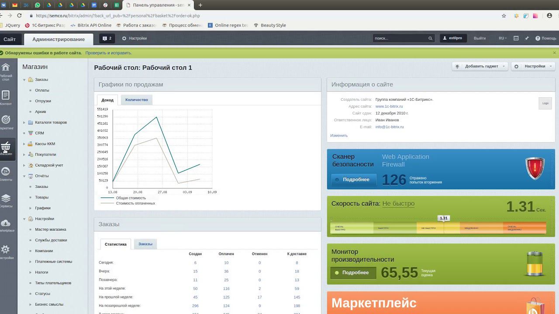Click the 1.31 marker on speed scale
Image resolution: width=559 pixels, height=314 pixels.
pos(444,218)
